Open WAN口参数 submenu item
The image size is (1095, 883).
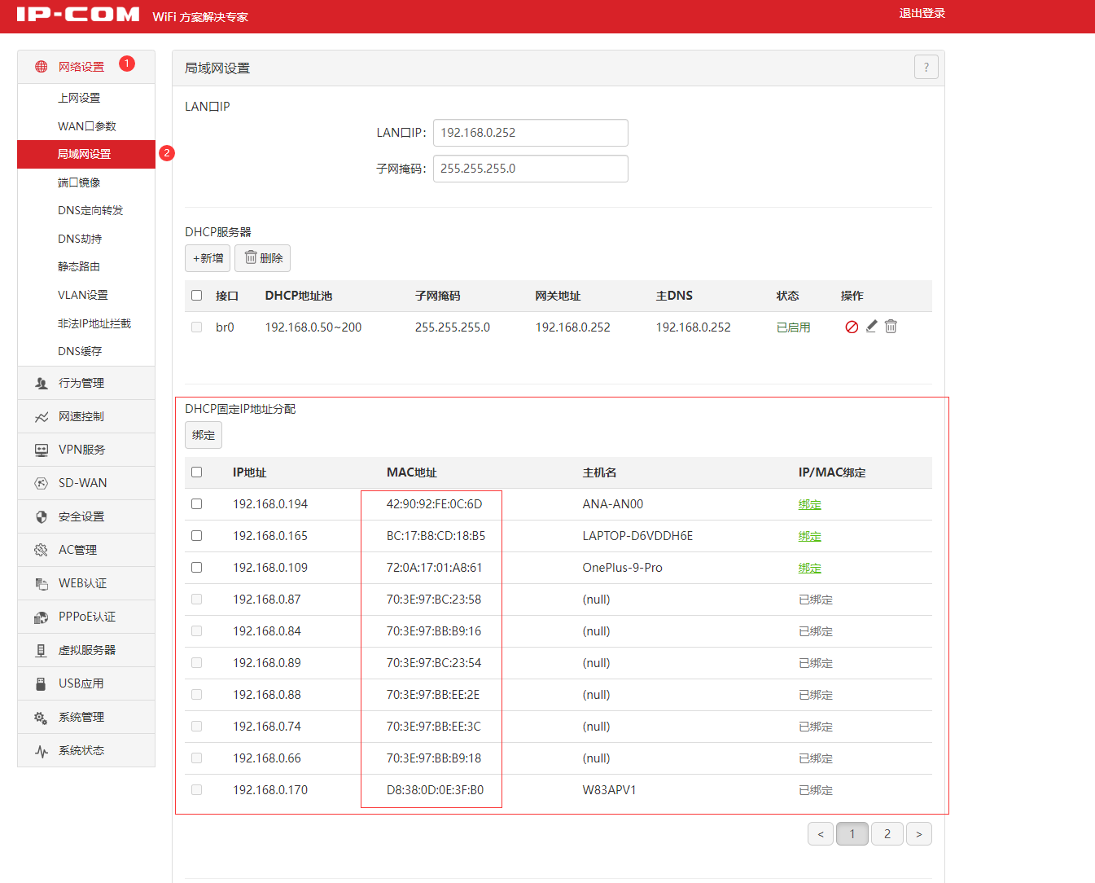86,126
